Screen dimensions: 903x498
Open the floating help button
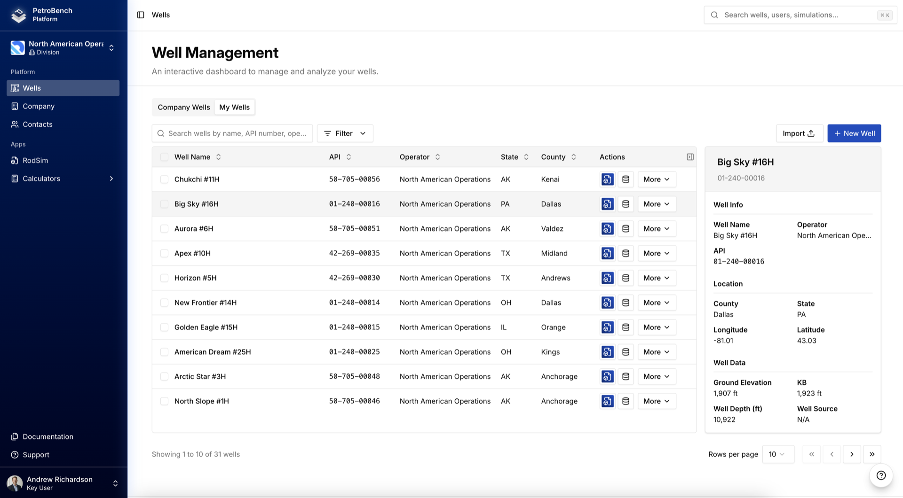(880, 475)
